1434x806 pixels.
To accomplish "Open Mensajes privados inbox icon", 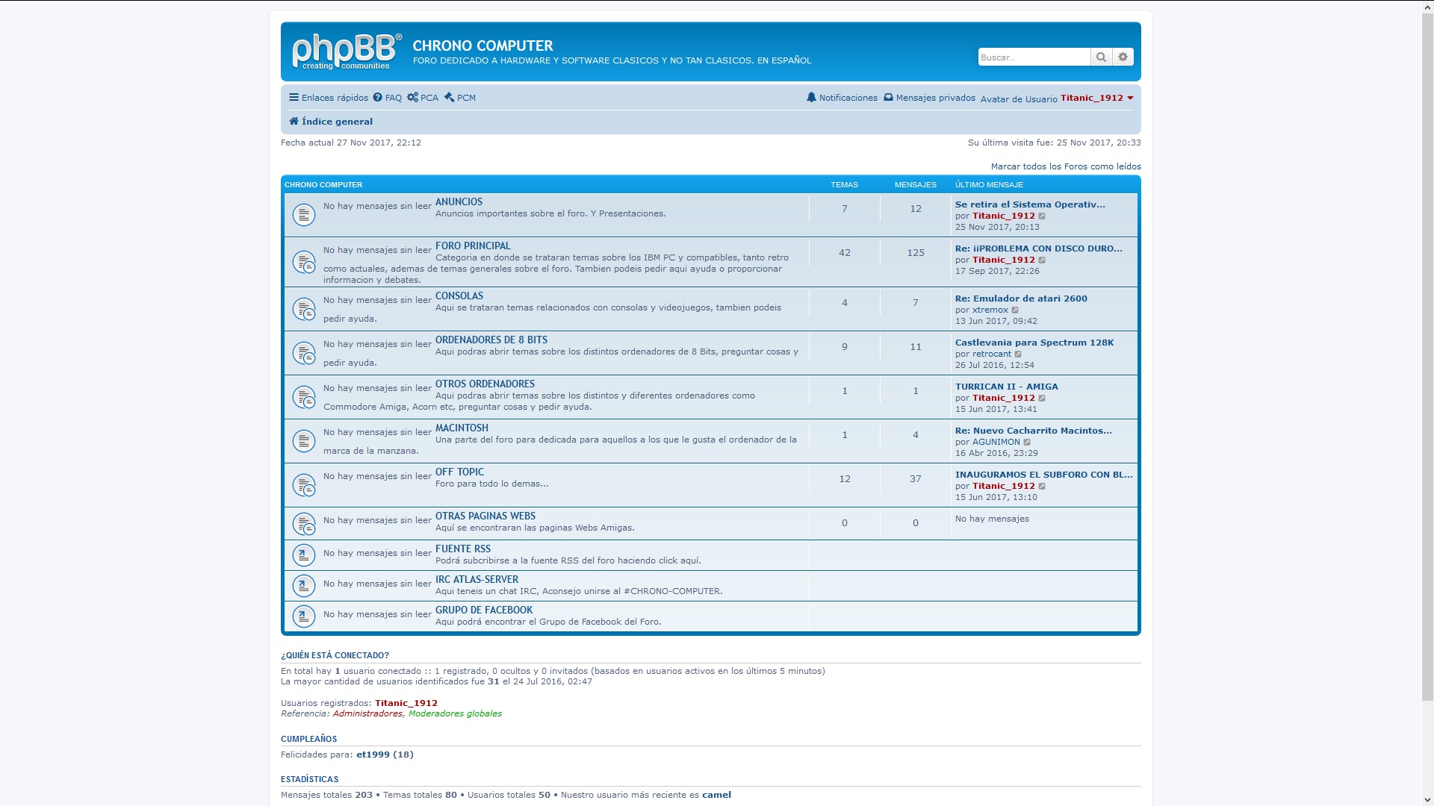I will pyautogui.click(x=888, y=98).
